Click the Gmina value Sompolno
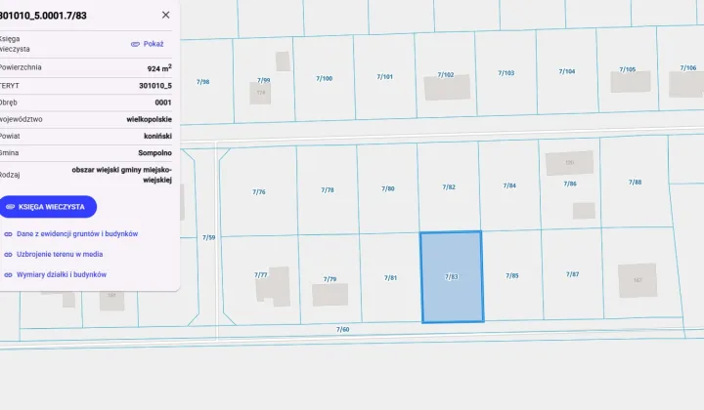This screenshot has width=704, height=410. click(x=154, y=153)
